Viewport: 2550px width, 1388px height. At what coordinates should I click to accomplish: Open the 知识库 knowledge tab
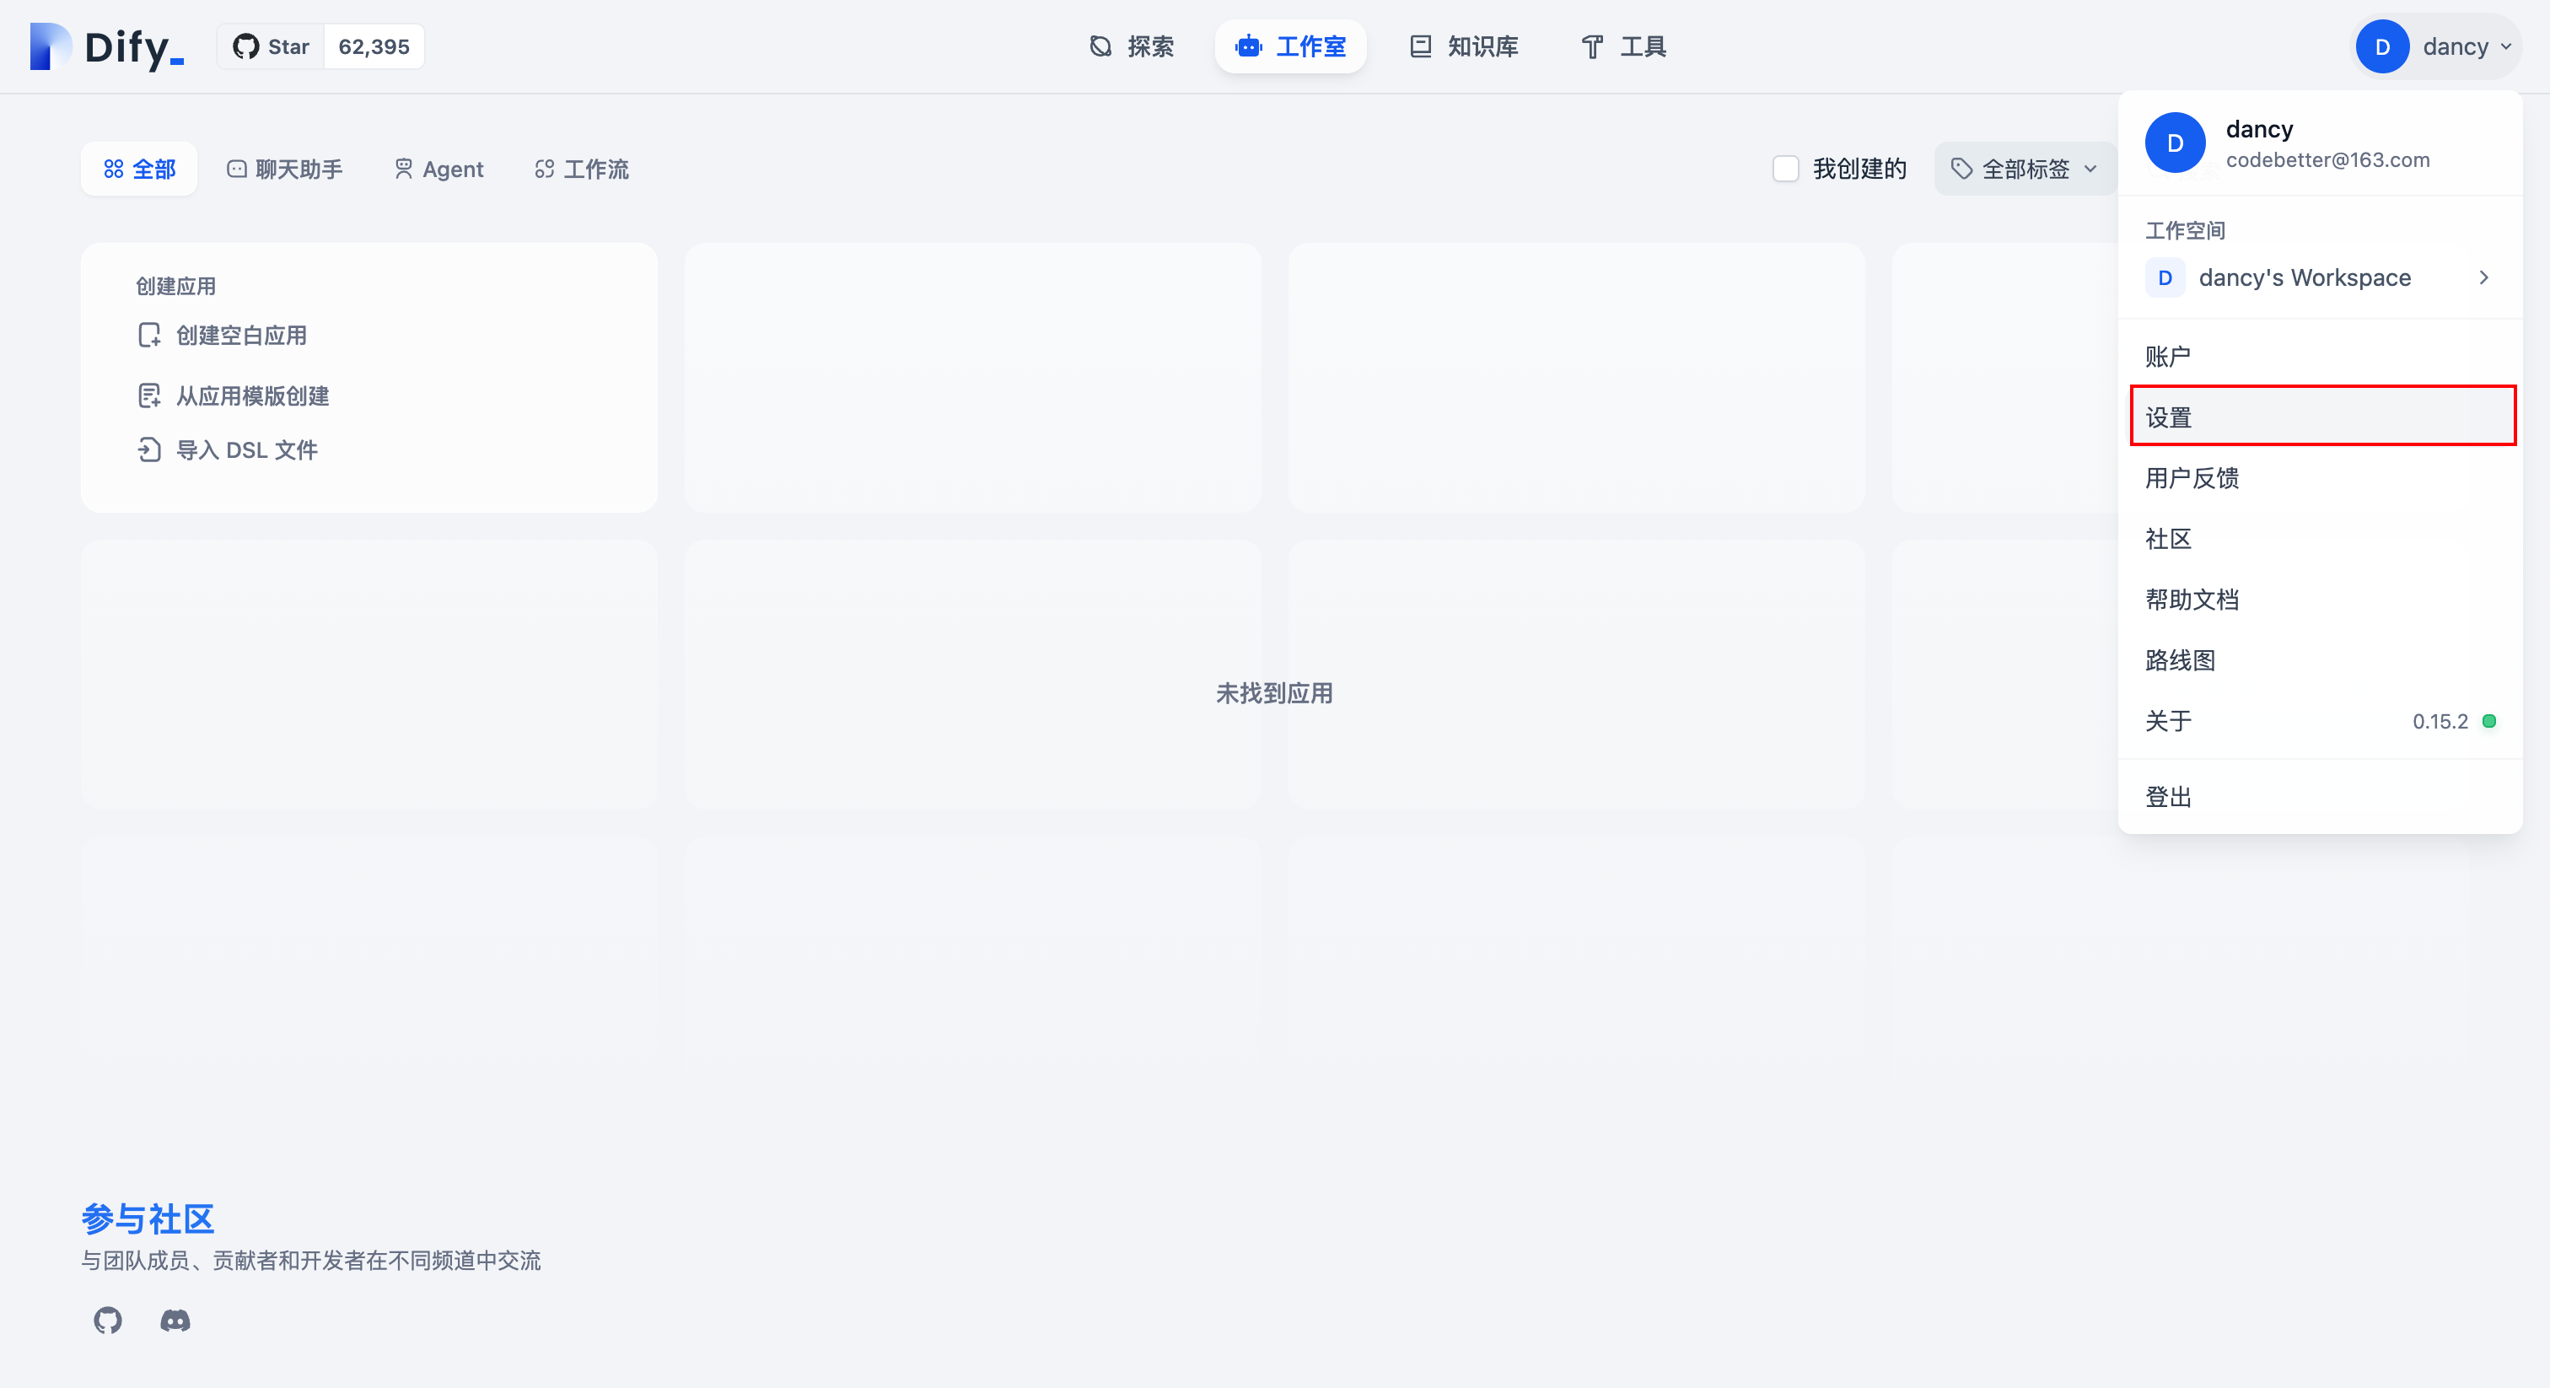click(x=1464, y=46)
